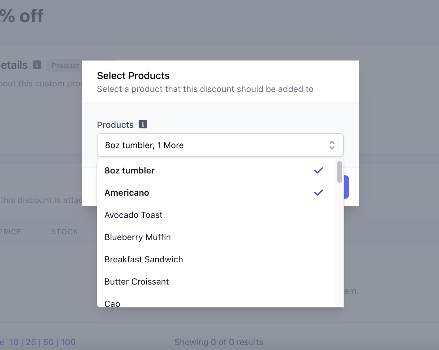Uncheck the 8oz tumbler checkmark
Image resolution: width=439 pixels, height=350 pixels.
318,170
